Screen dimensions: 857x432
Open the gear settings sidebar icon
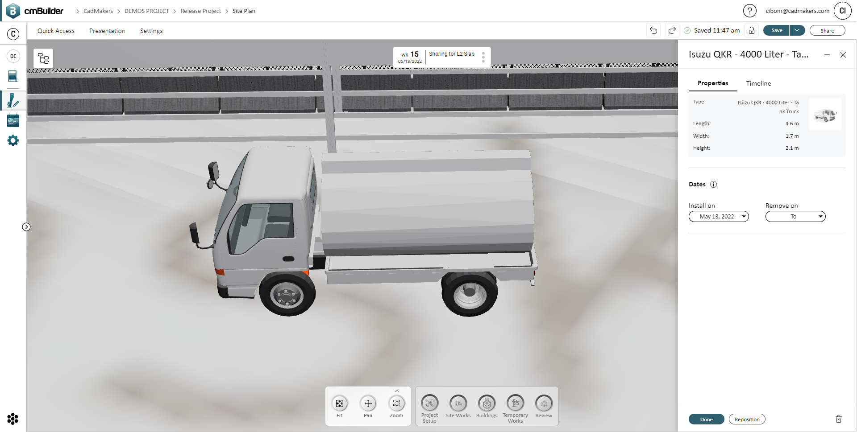(x=13, y=141)
